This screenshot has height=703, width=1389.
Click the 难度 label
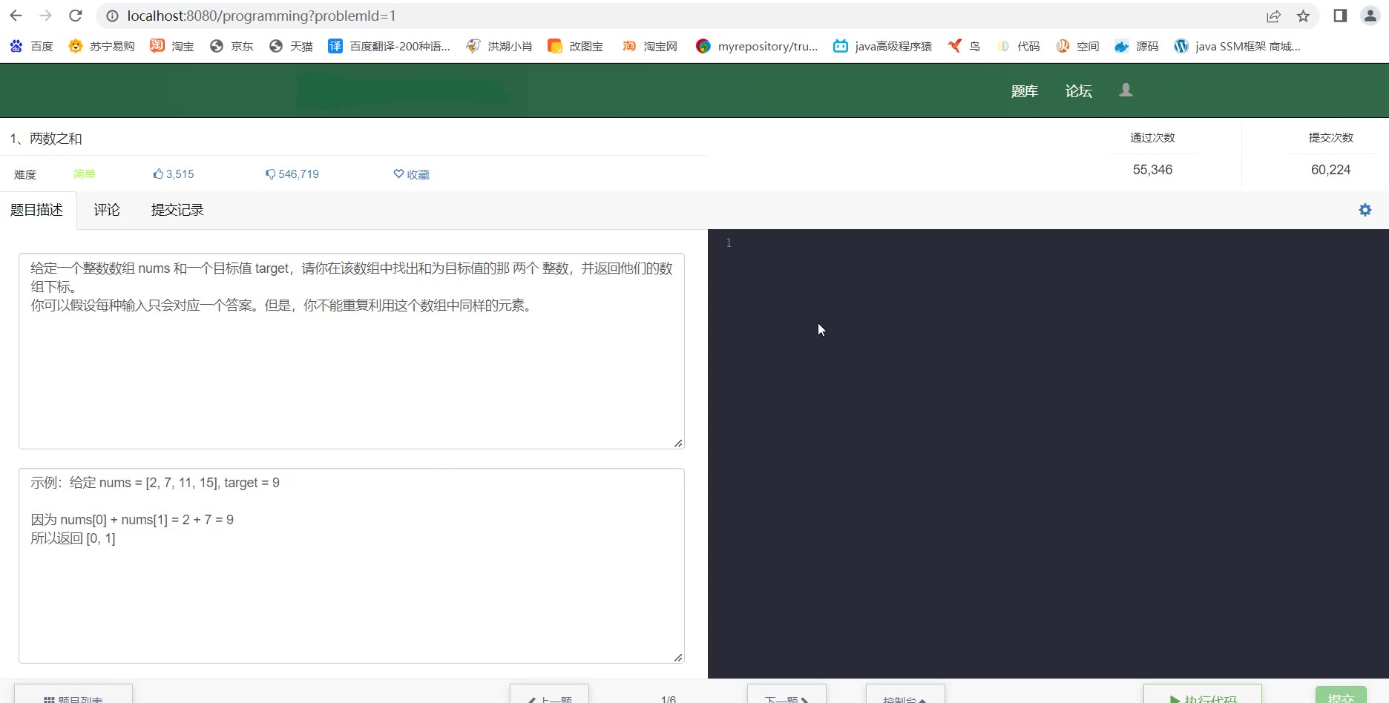(25, 175)
